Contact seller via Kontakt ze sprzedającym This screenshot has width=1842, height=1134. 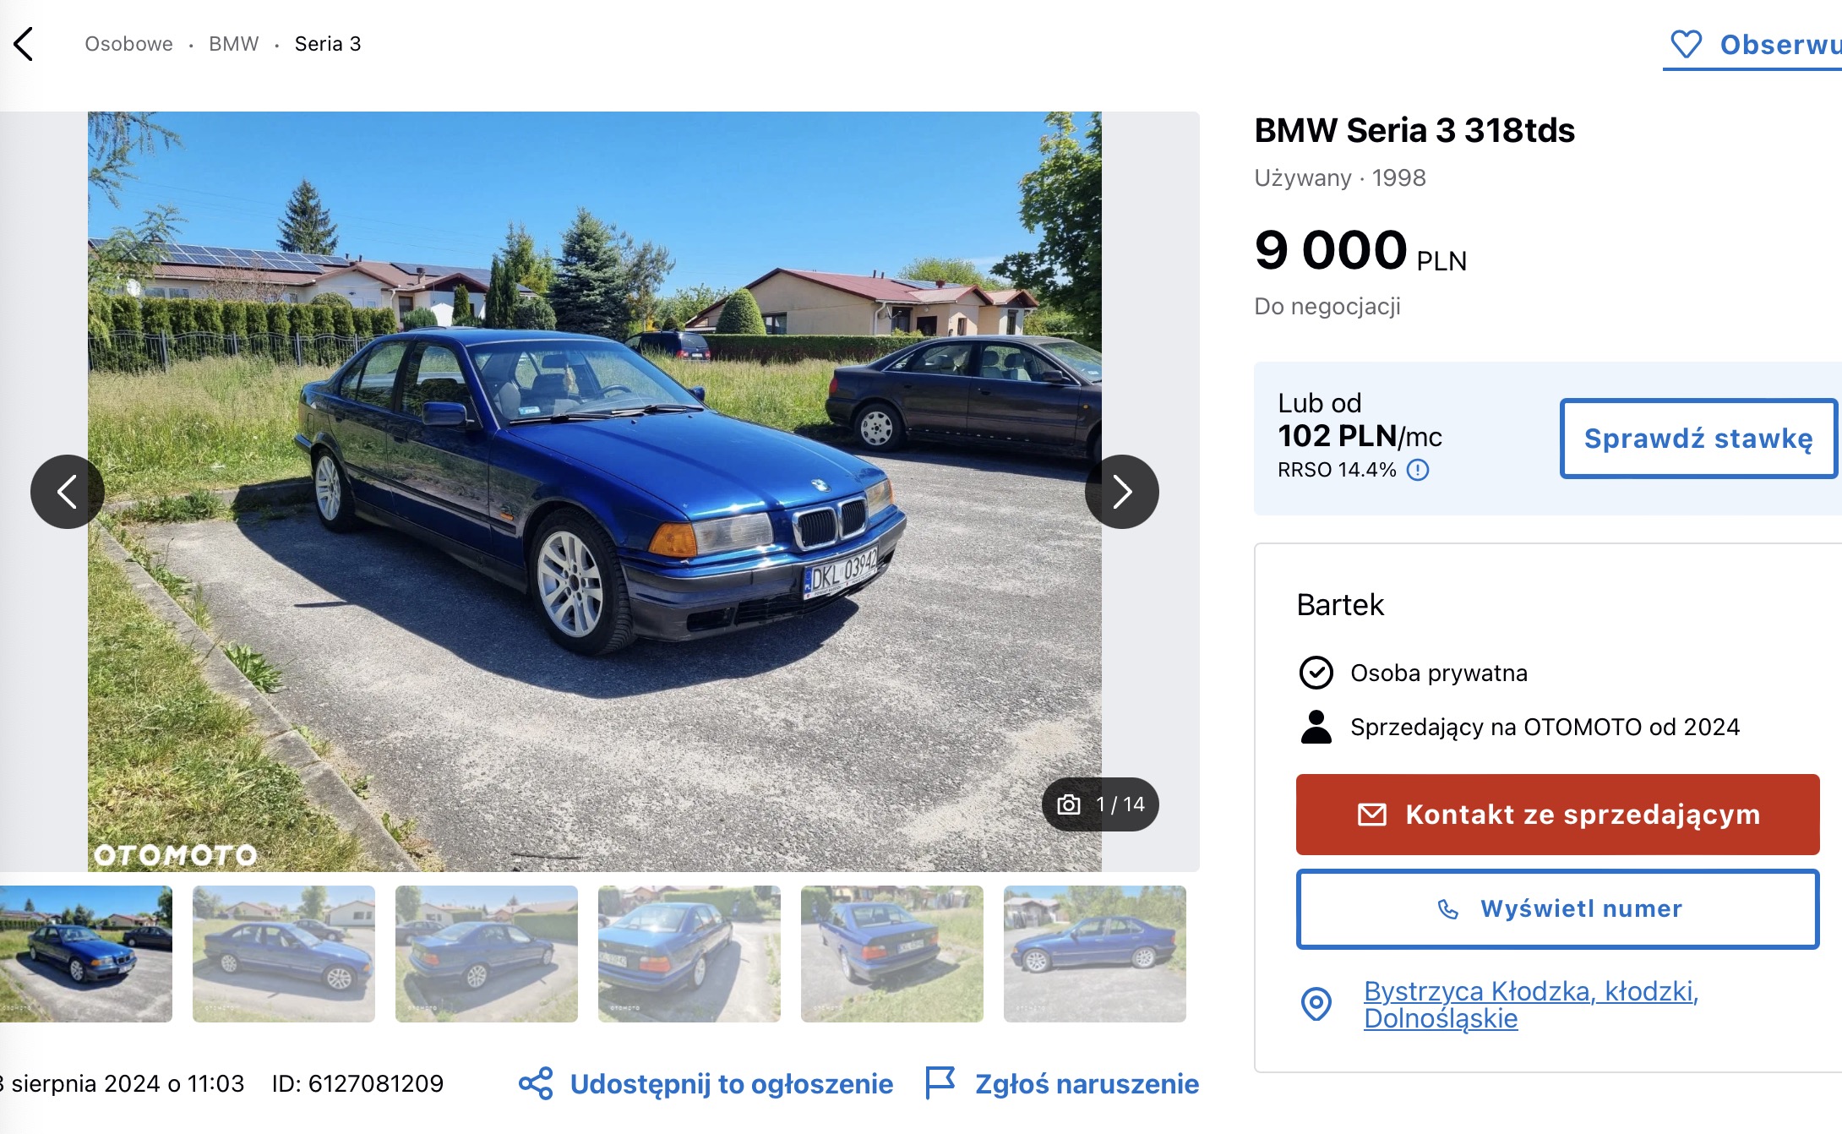[1558, 815]
